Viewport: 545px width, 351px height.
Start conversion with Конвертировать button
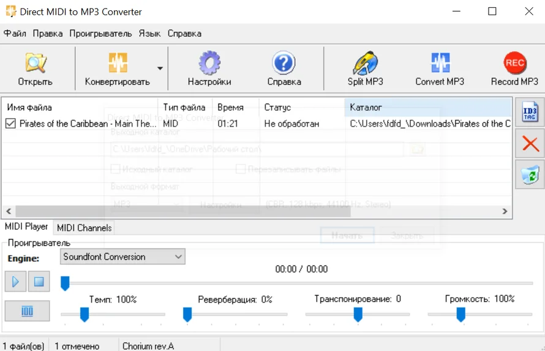[117, 68]
